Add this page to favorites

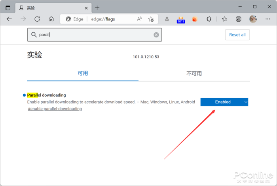pos(151,19)
